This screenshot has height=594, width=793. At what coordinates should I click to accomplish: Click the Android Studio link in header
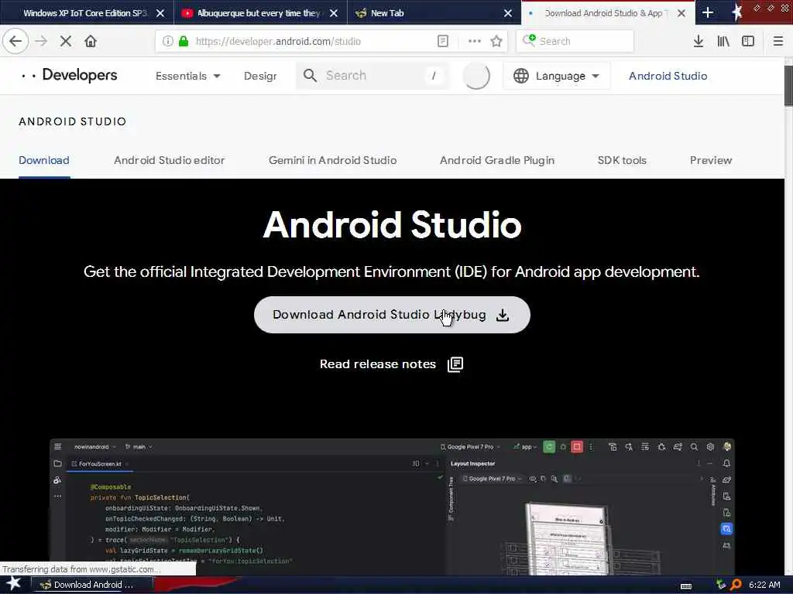[x=668, y=76]
